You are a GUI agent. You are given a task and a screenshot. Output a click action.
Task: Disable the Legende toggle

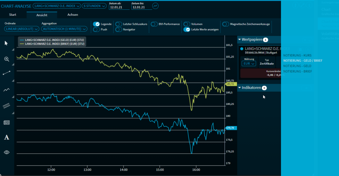click(97, 24)
